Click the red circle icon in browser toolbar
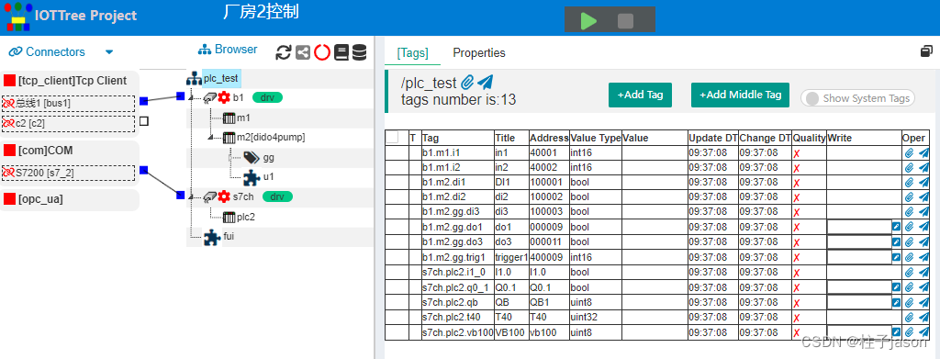 [x=322, y=52]
